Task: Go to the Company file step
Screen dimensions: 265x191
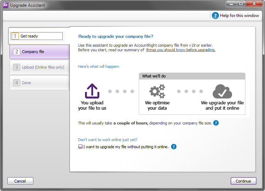Action: point(40,52)
